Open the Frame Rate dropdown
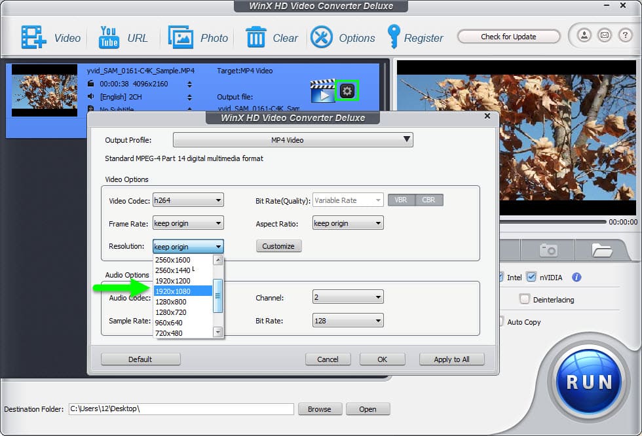The image size is (642, 436). tap(188, 223)
